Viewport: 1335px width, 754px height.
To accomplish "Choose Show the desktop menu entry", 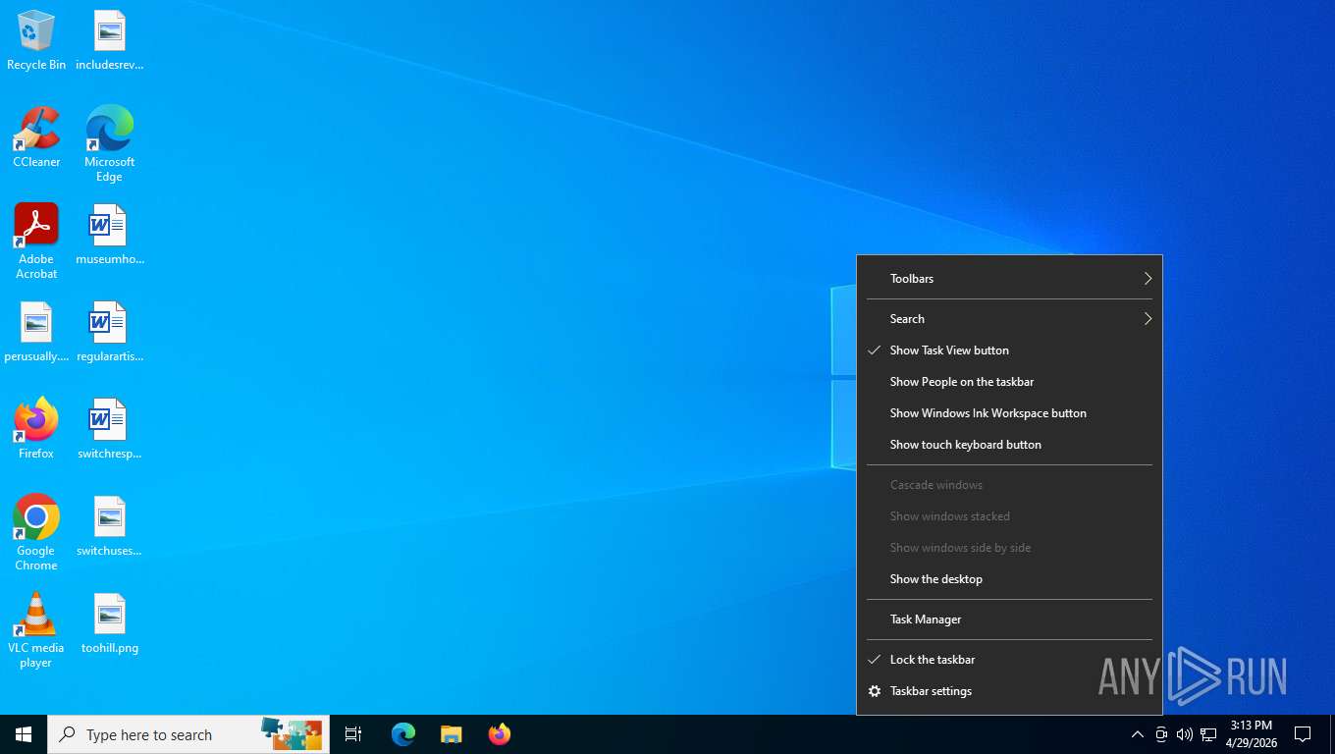I will pos(1009,579).
